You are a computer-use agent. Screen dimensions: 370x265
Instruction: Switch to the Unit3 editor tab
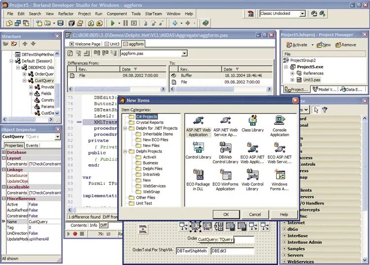pyautogui.click(x=112, y=44)
